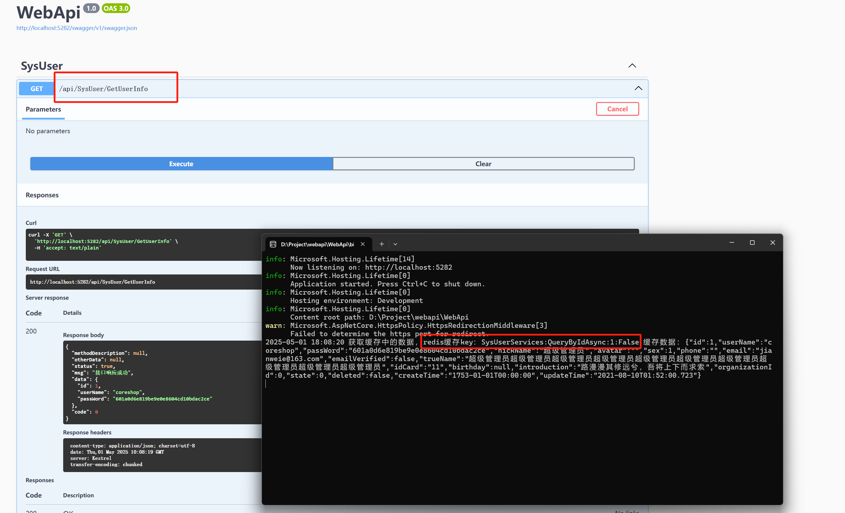Close the terminal window
This screenshot has height=513, width=845.
[x=772, y=243]
